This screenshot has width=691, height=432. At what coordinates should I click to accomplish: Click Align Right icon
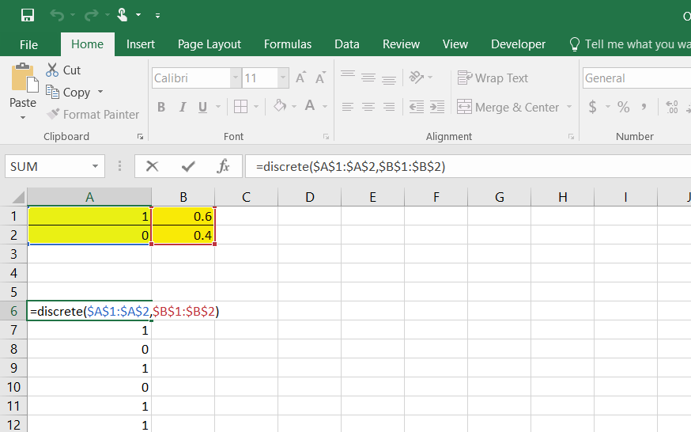click(x=389, y=107)
